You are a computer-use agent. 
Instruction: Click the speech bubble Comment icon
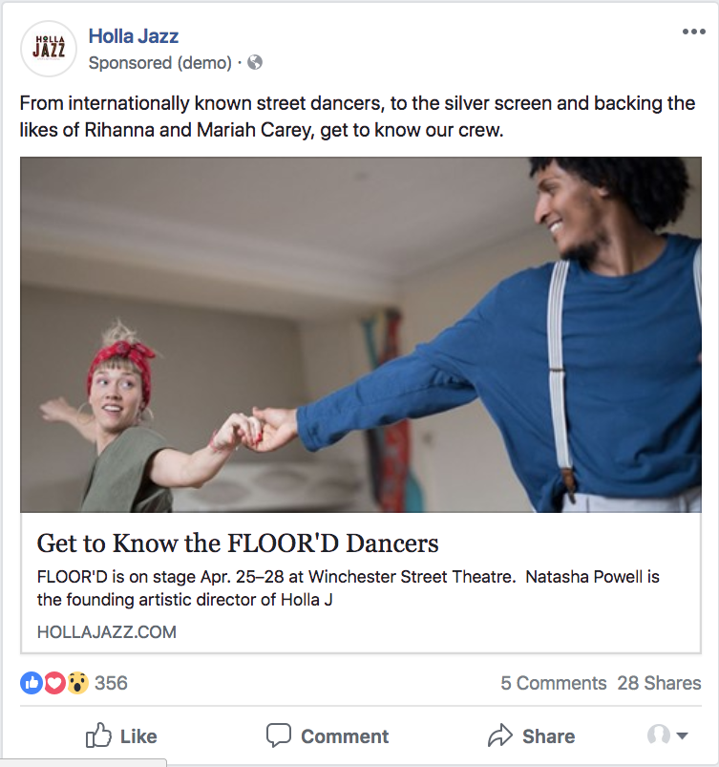[279, 735]
